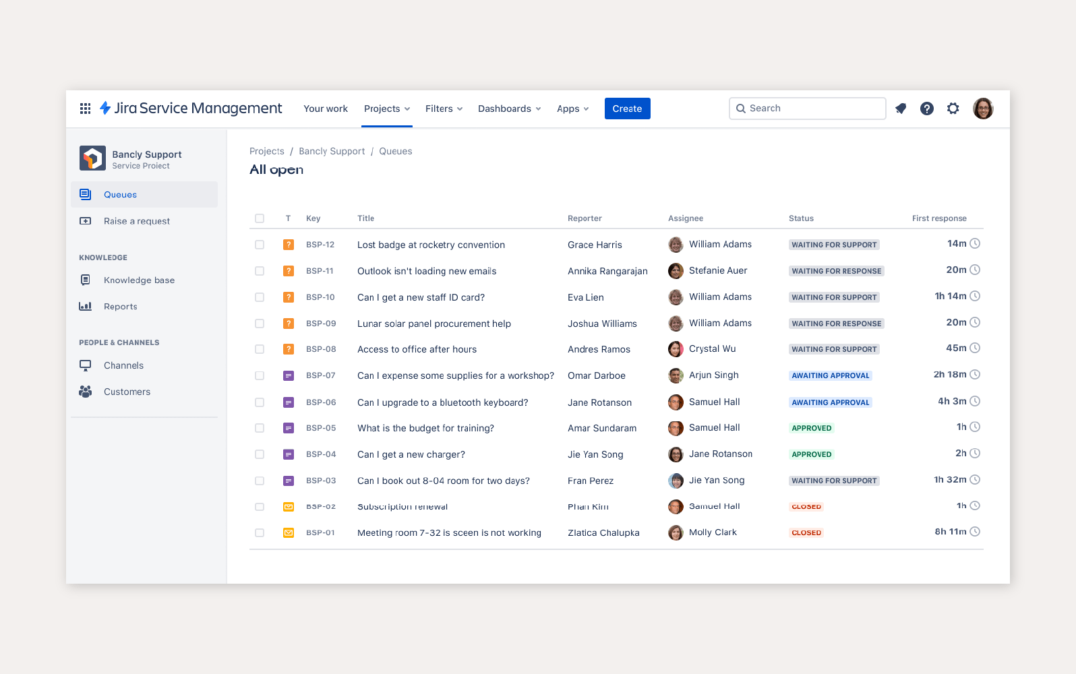Expand the Dashboards dropdown menu
This screenshot has width=1076, height=674.
tap(509, 109)
